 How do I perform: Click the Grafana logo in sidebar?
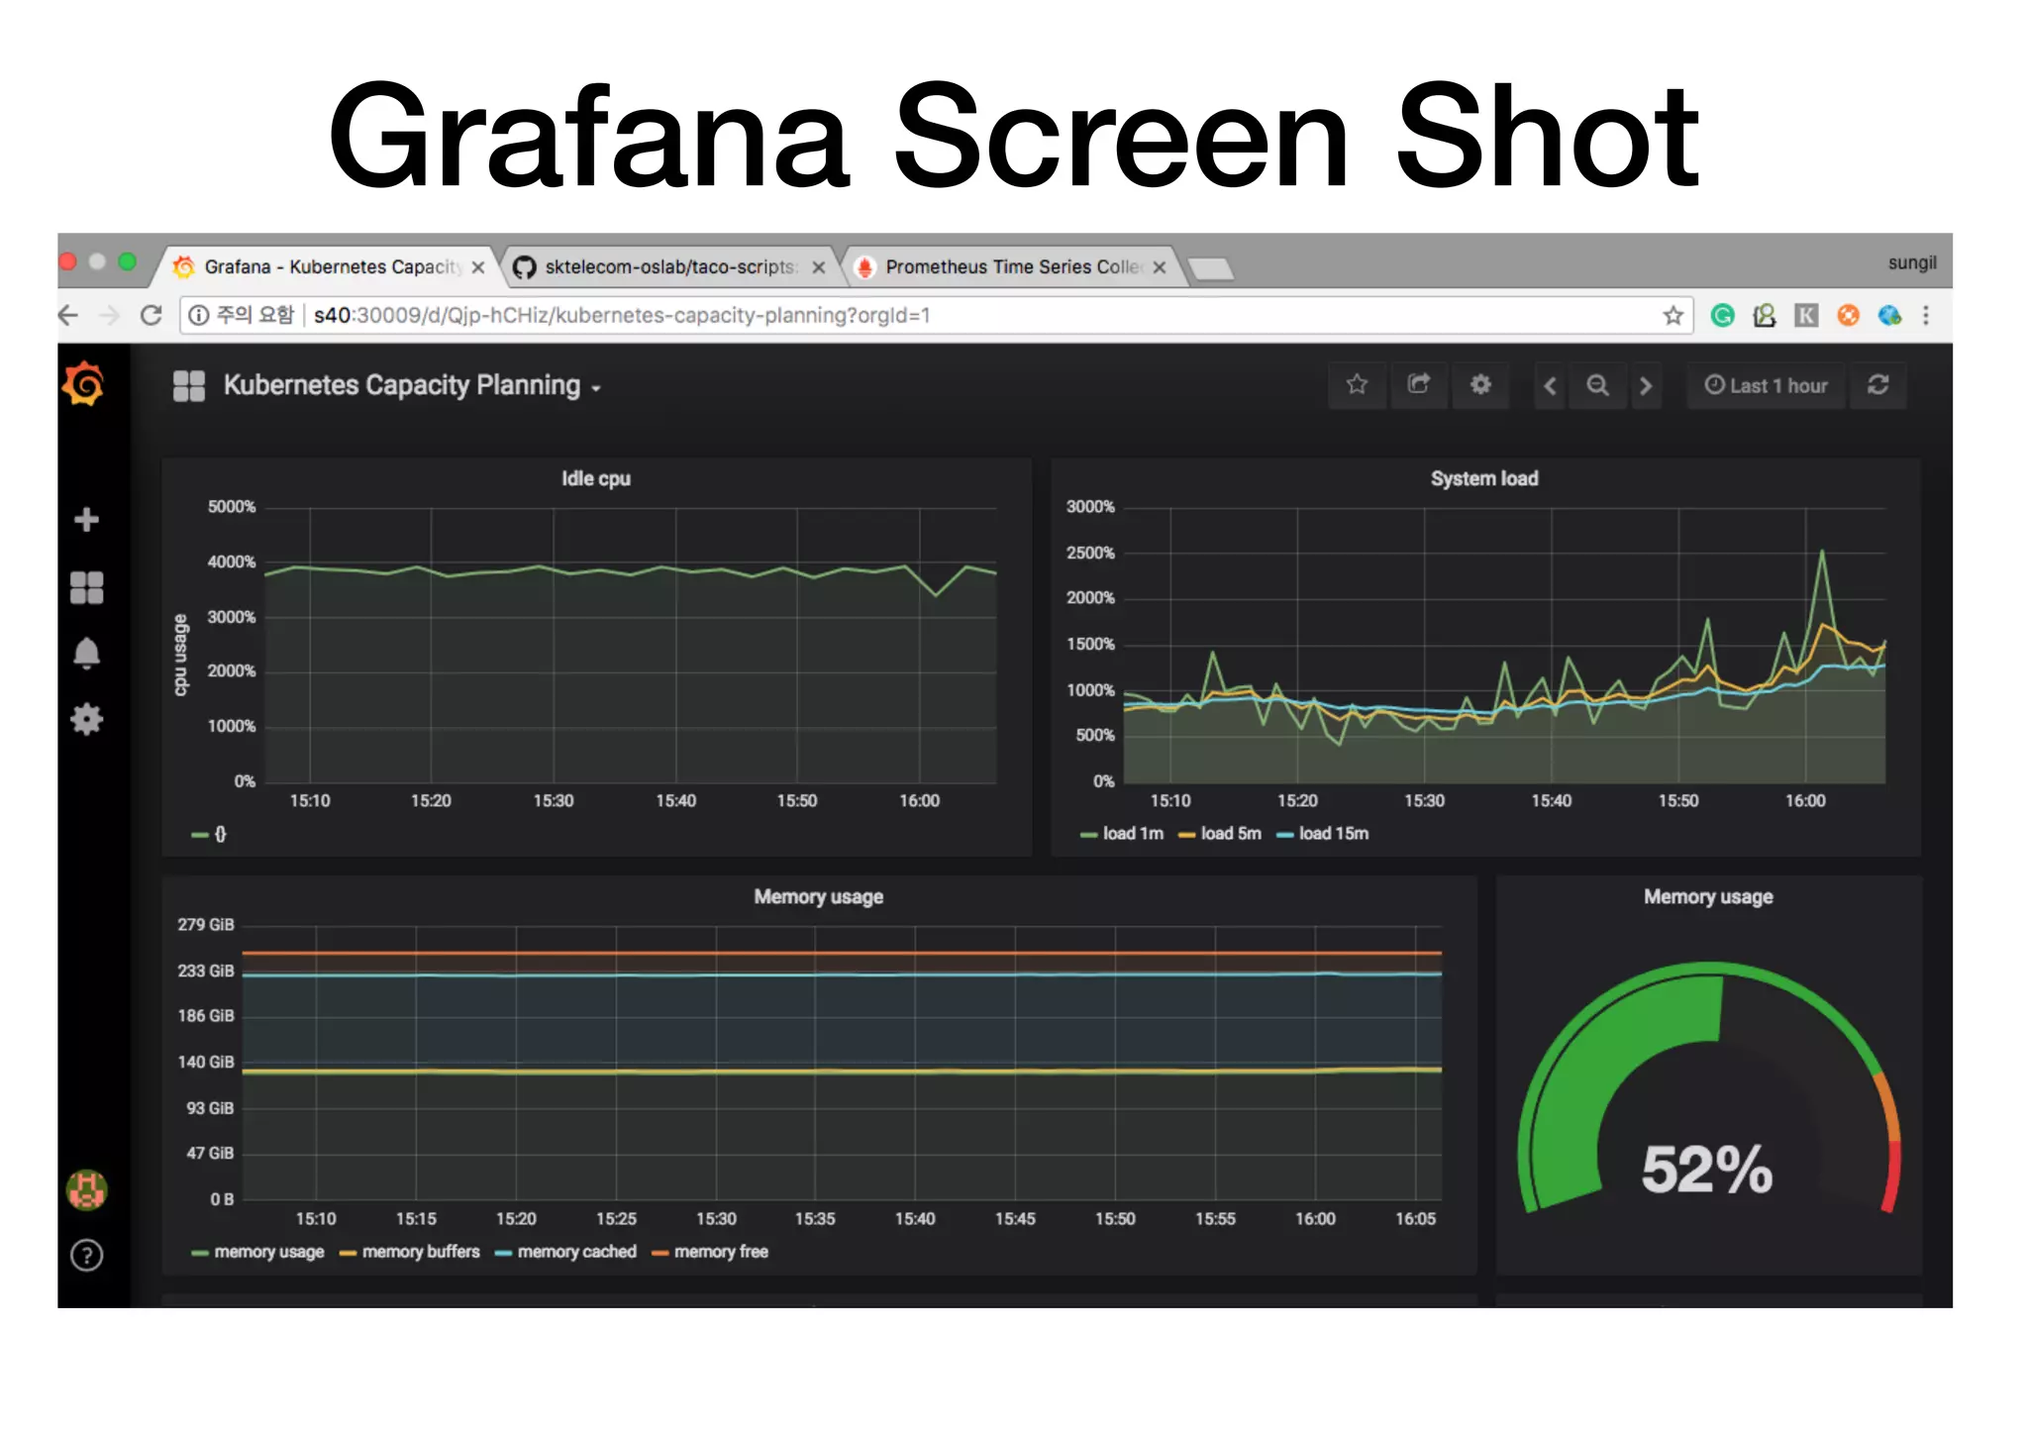coord(84,384)
